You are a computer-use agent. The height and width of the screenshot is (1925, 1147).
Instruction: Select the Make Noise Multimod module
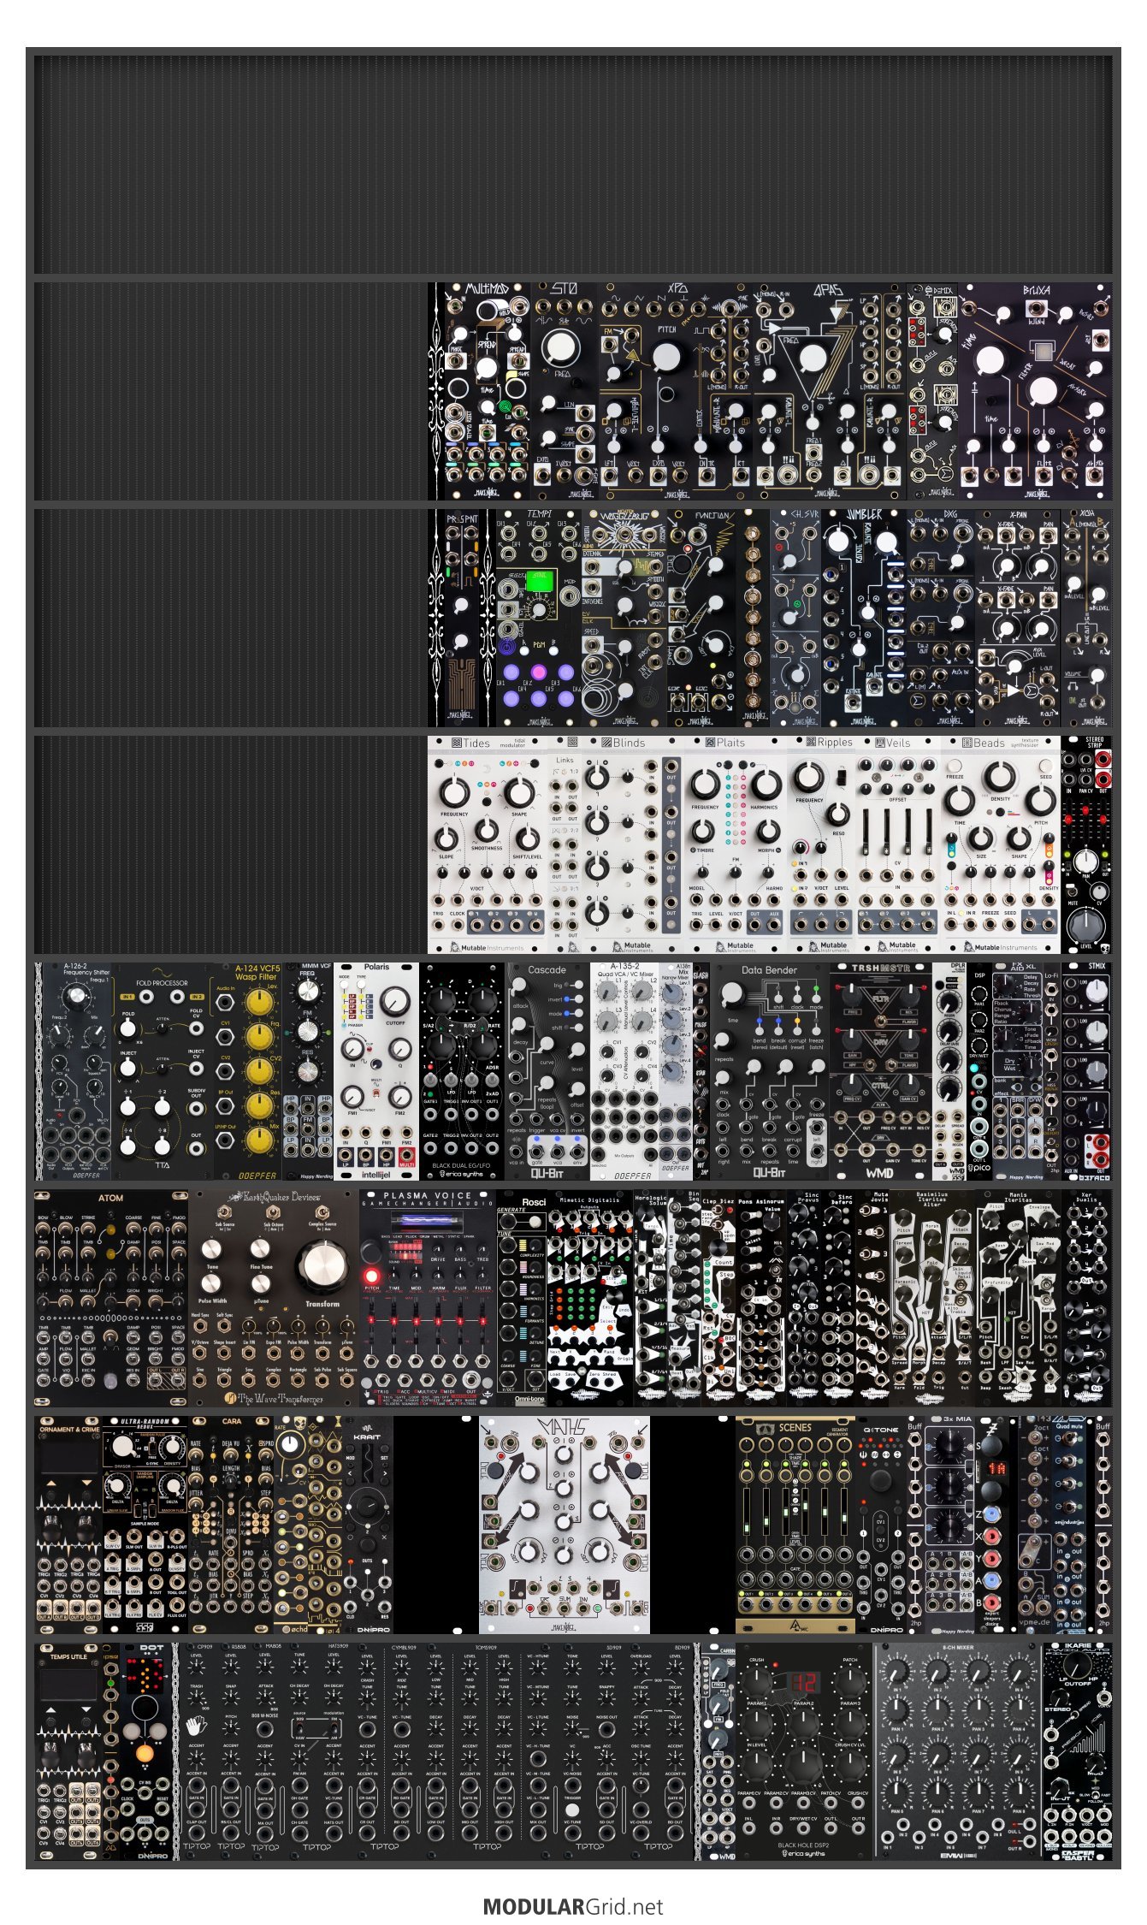(x=488, y=392)
